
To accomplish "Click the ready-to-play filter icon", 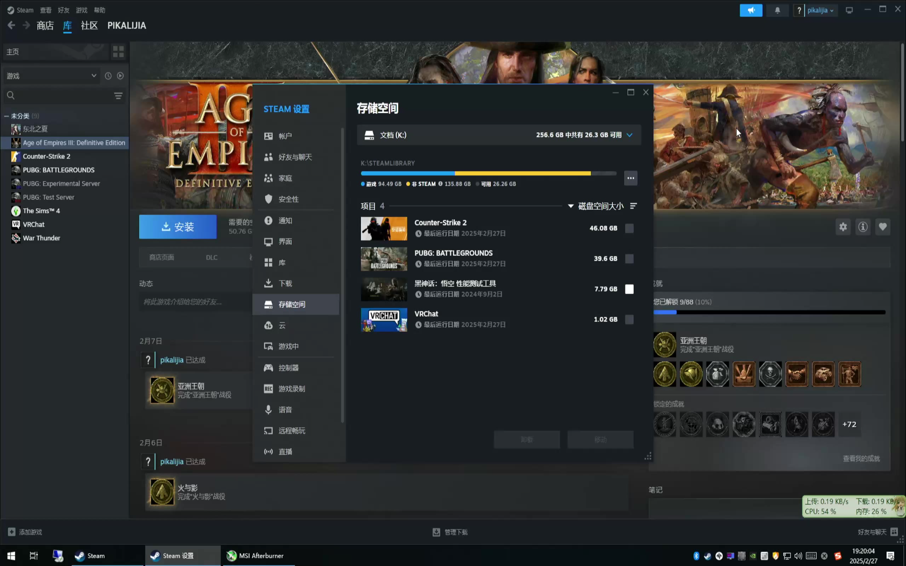I will 120,76.
